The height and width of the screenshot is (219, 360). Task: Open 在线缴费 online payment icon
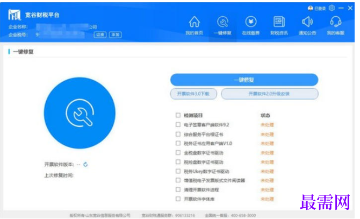[251, 22]
